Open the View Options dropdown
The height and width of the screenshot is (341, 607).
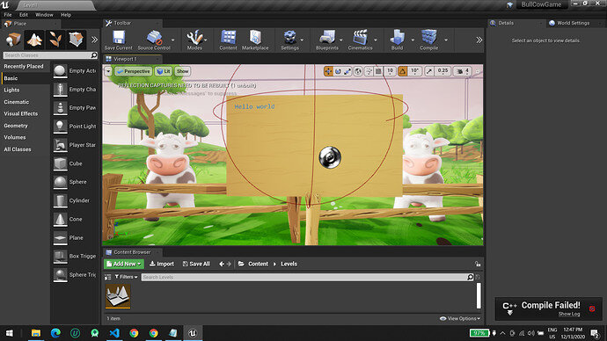pos(460,318)
